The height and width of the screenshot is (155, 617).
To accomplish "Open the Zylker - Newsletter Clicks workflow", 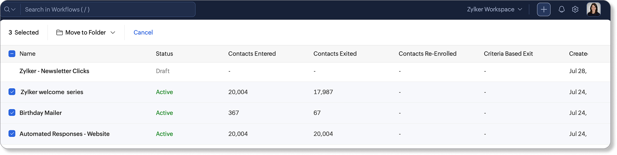I will 54,71.
